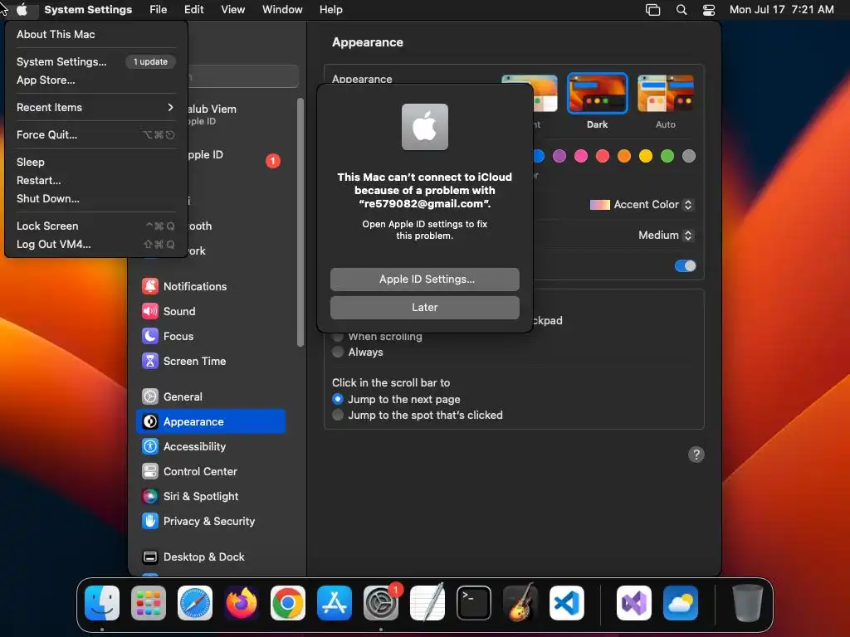Screen dimensions: 850x637
Task: Open Sound settings in sidebar
Action: 212,312
